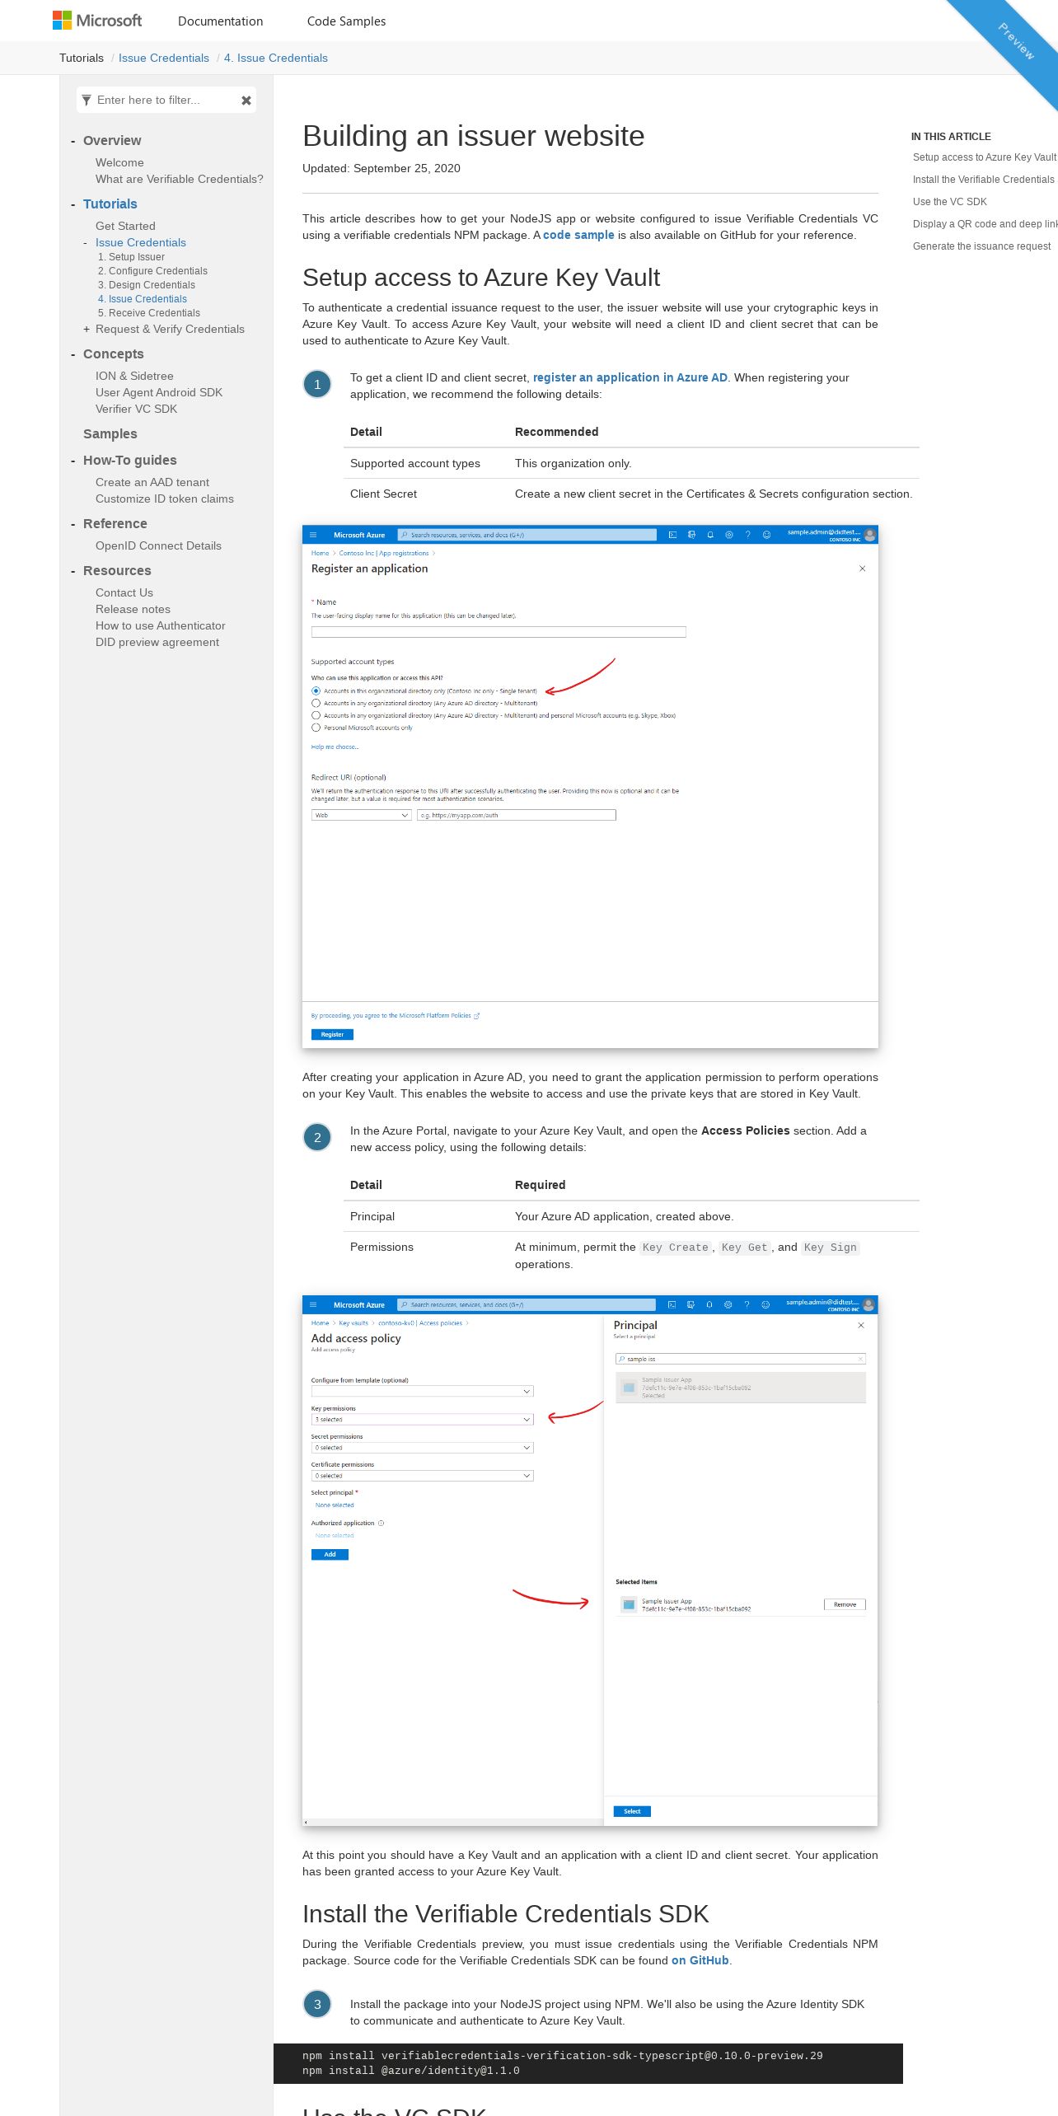Collapse the Overview section
This screenshot has height=2116, width=1058.
tap(73, 141)
